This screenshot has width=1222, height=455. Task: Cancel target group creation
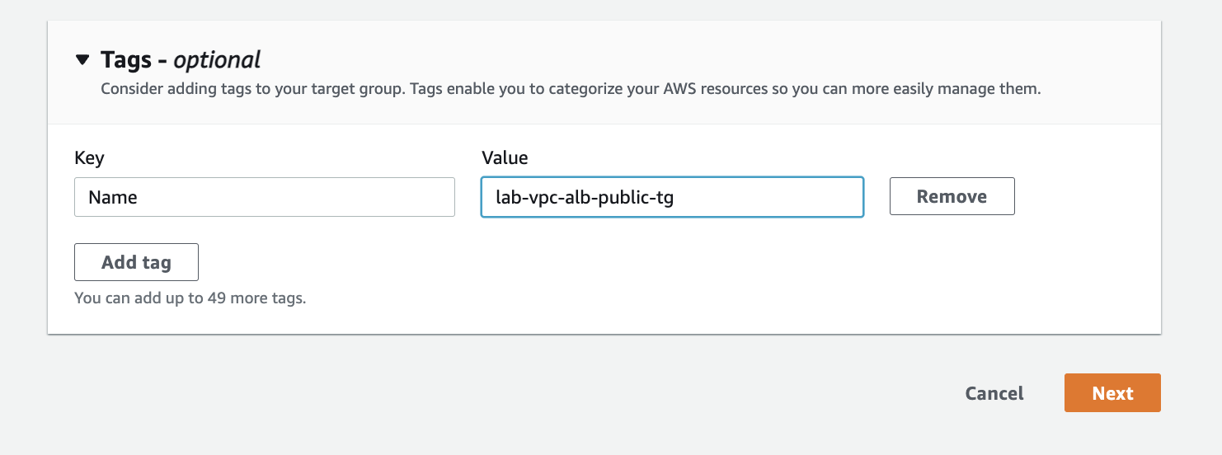[994, 393]
